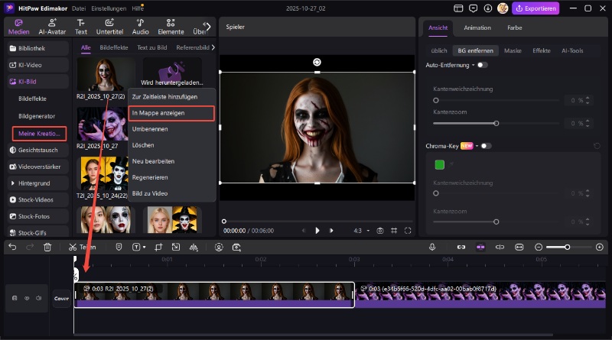Open the feedback message icon
The image size is (612, 340).
pos(473,8)
